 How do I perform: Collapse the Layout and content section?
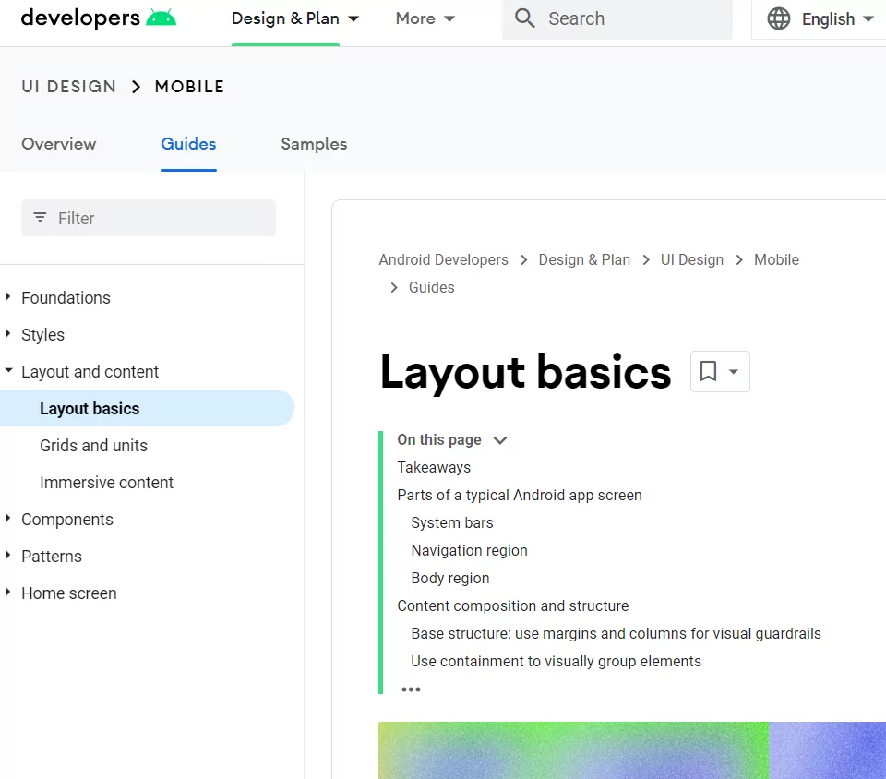coord(8,370)
